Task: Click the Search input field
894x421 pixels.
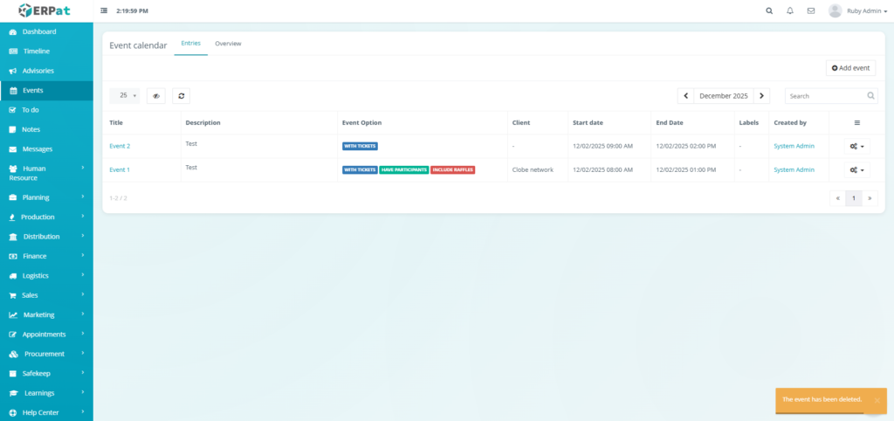Action: (824, 96)
